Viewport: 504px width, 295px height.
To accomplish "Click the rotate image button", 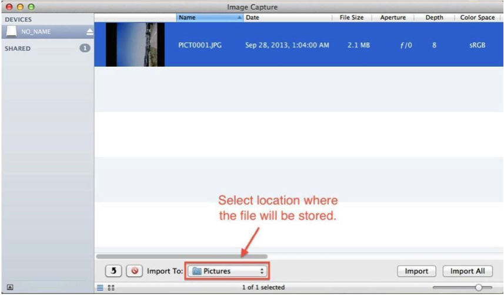I will point(114,271).
